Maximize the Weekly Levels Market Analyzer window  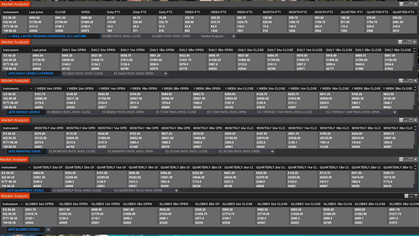click(410, 81)
